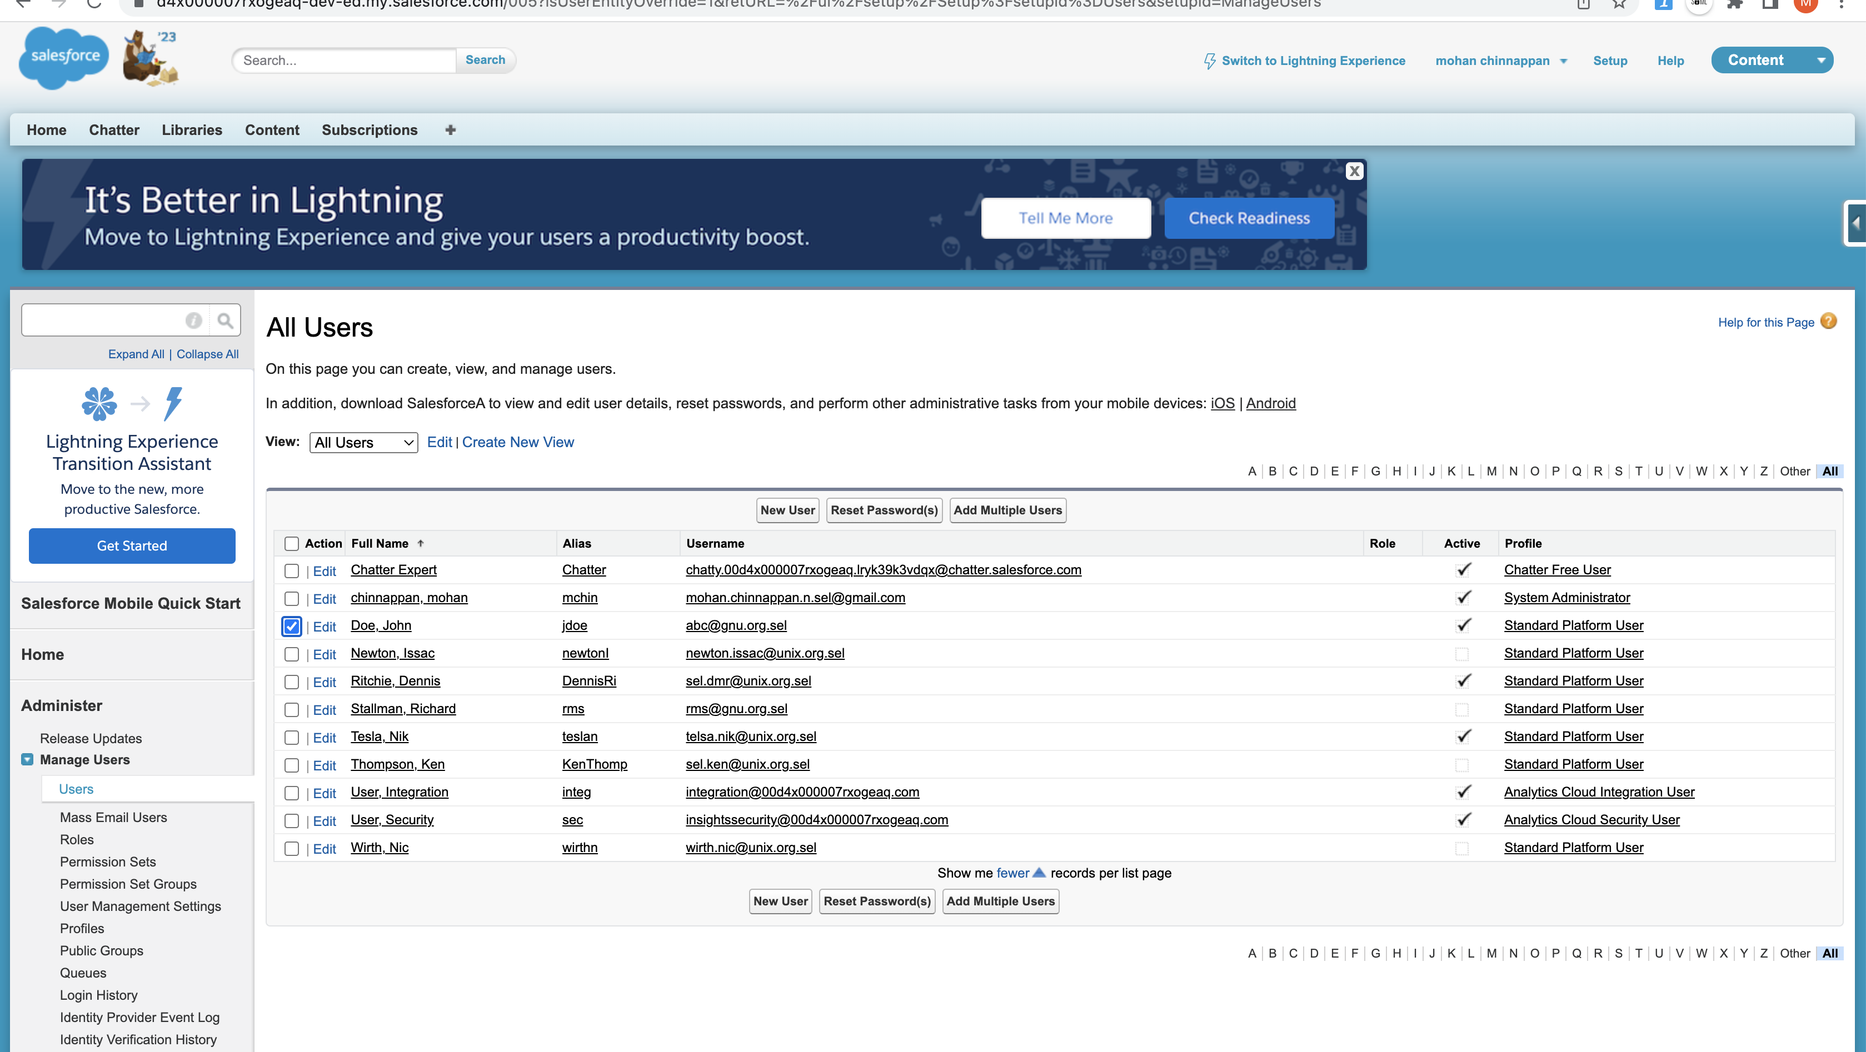This screenshot has height=1052, width=1866.
Task: Open the Subscriptions tab
Action: 370,129
